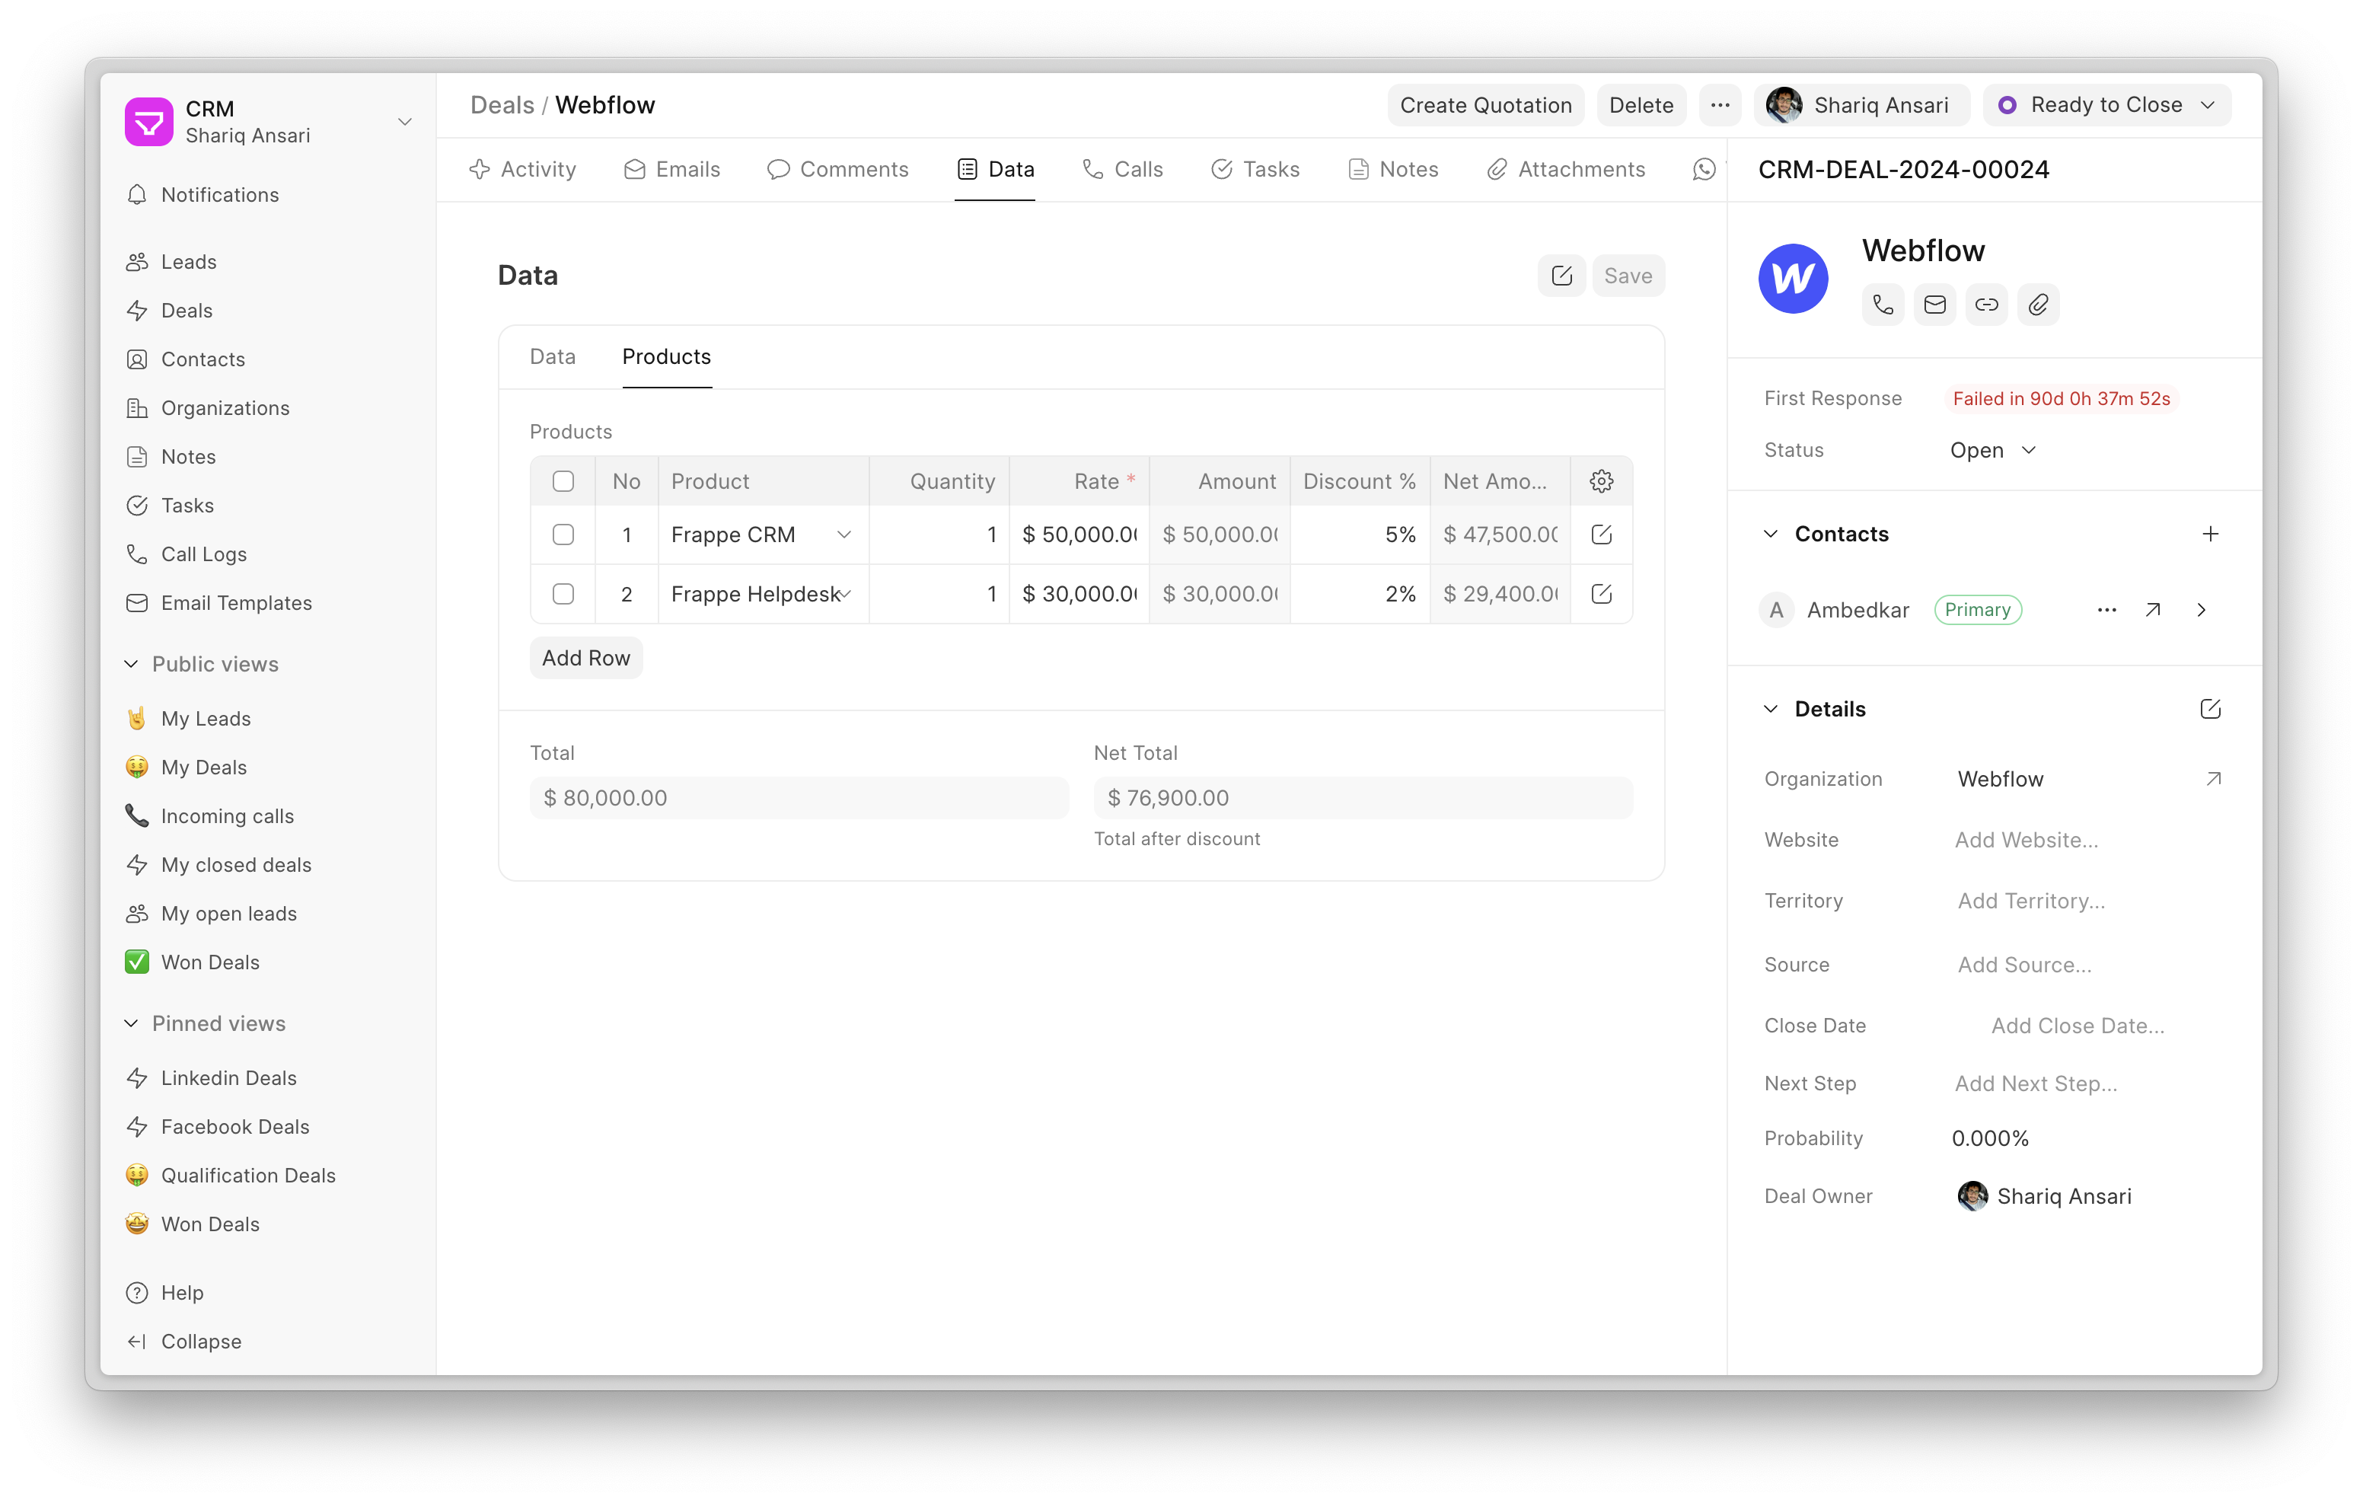Open the Frappe Helpdesk product dropdown
The height and width of the screenshot is (1503, 2363).
click(844, 594)
